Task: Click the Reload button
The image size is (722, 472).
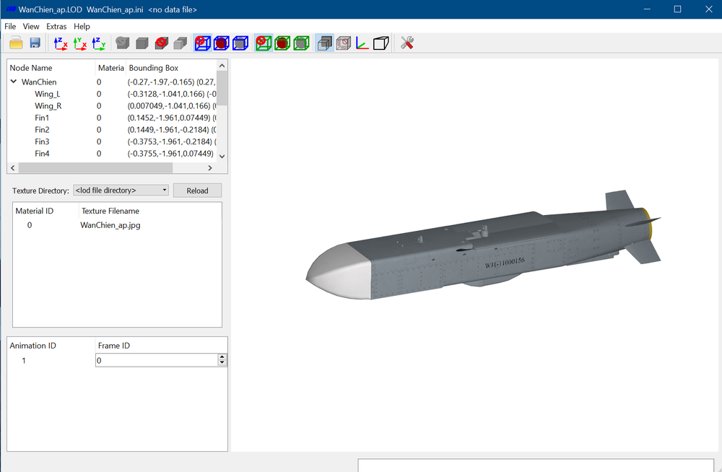Action: pyautogui.click(x=197, y=191)
